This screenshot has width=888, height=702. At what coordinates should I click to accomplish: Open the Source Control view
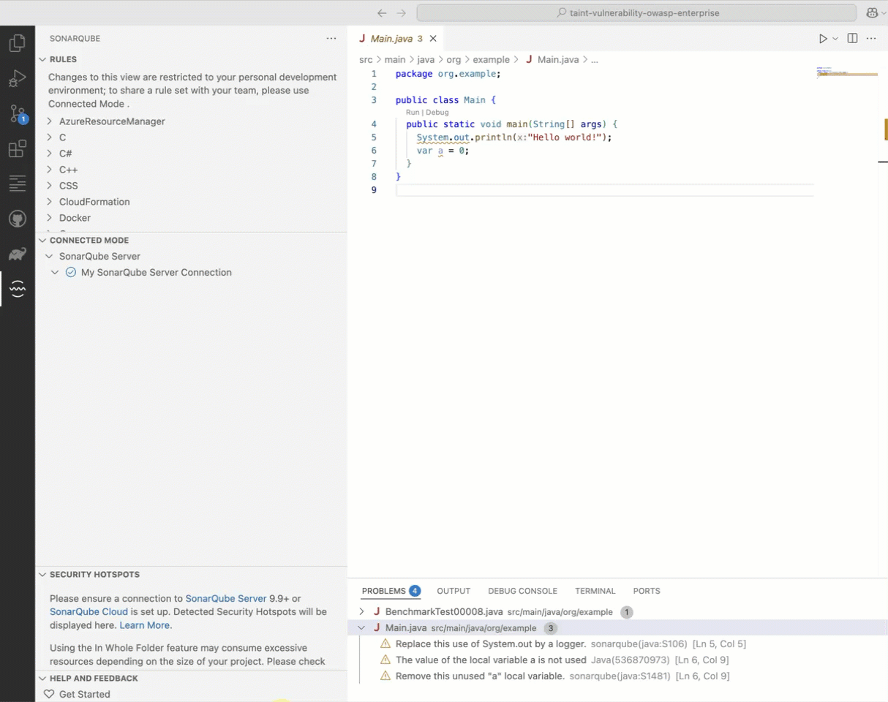click(17, 114)
